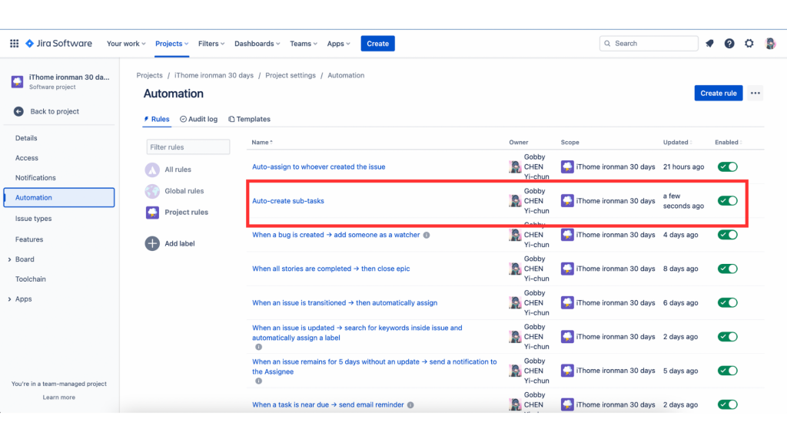The image size is (787, 442).
Task: Switch to the Audit log tab
Action: 199,119
